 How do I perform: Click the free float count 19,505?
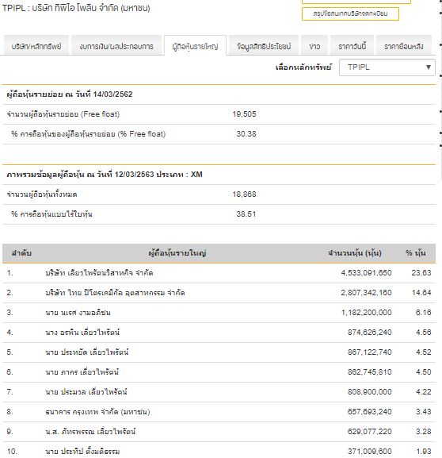click(x=244, y=114)
